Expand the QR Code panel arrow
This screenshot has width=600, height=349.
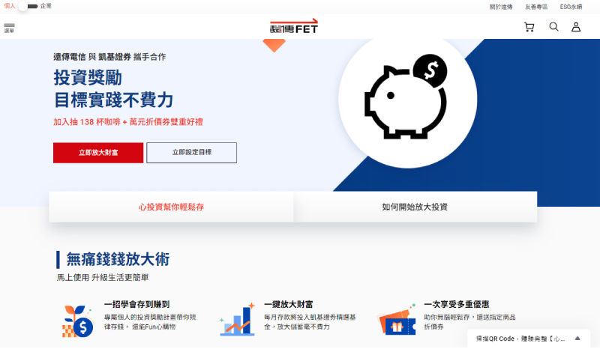pos(577,339)
